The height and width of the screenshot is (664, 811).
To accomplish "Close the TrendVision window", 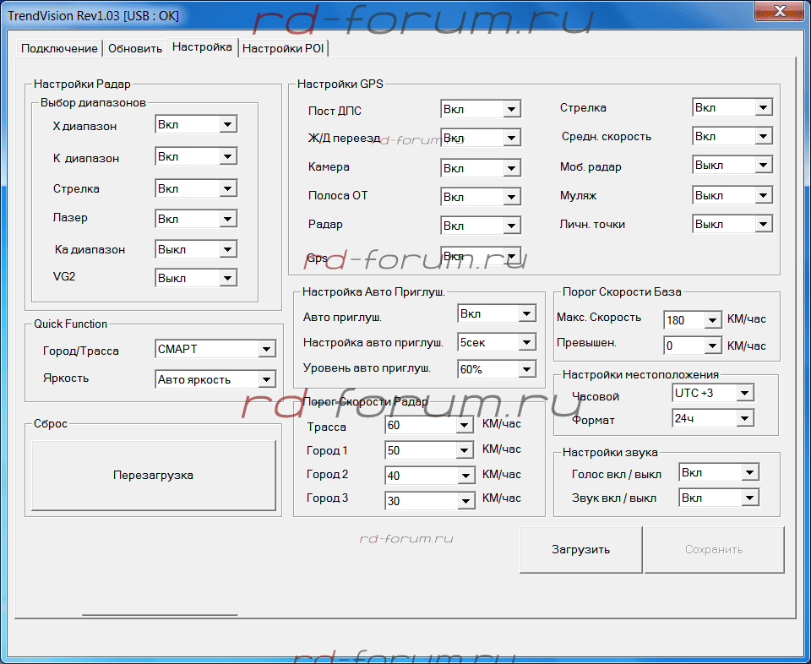I will click(x=779, y=10).
